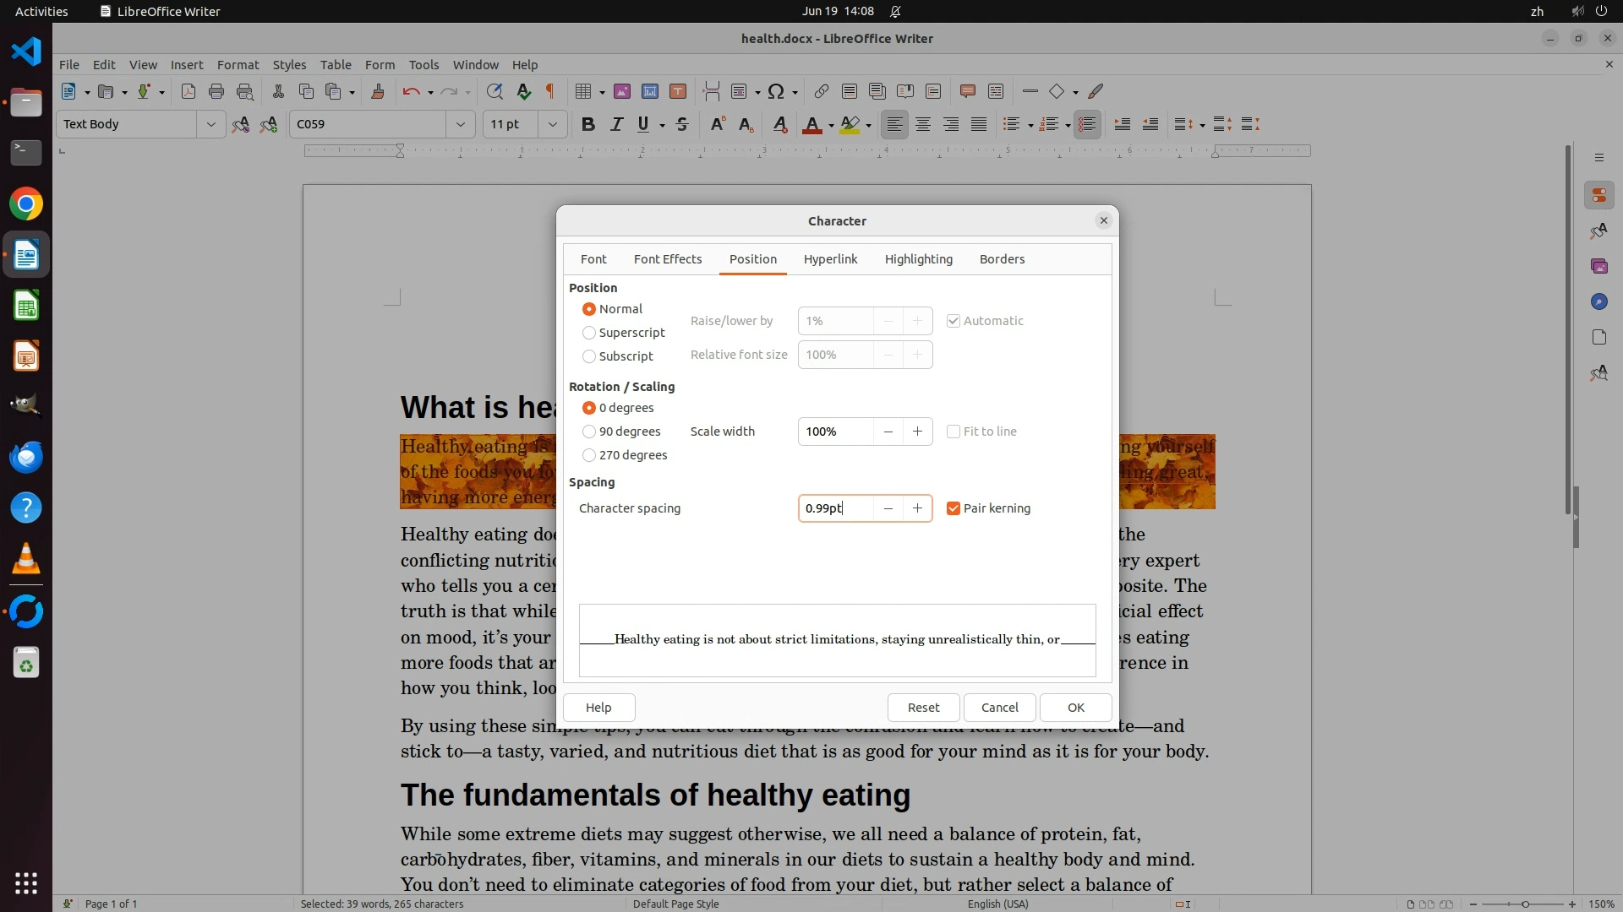This screenshot has width=1623, height=912.
Task: Click the Insert Special Character omega icon
Action: 776,92
